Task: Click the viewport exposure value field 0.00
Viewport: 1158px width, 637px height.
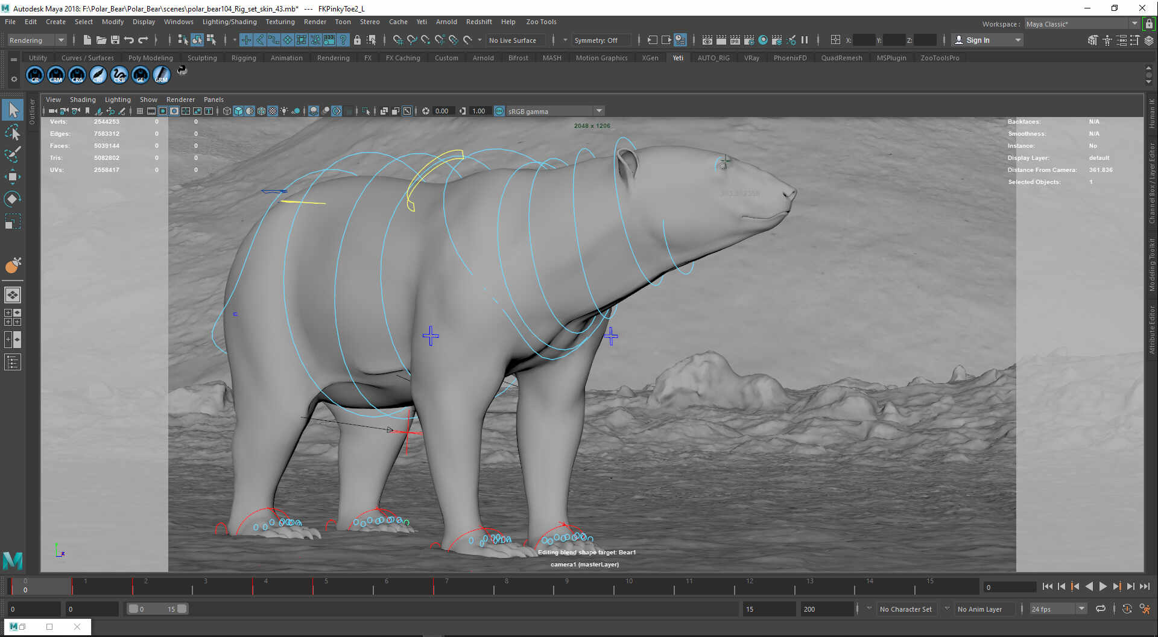Action: tap(443, 111)
